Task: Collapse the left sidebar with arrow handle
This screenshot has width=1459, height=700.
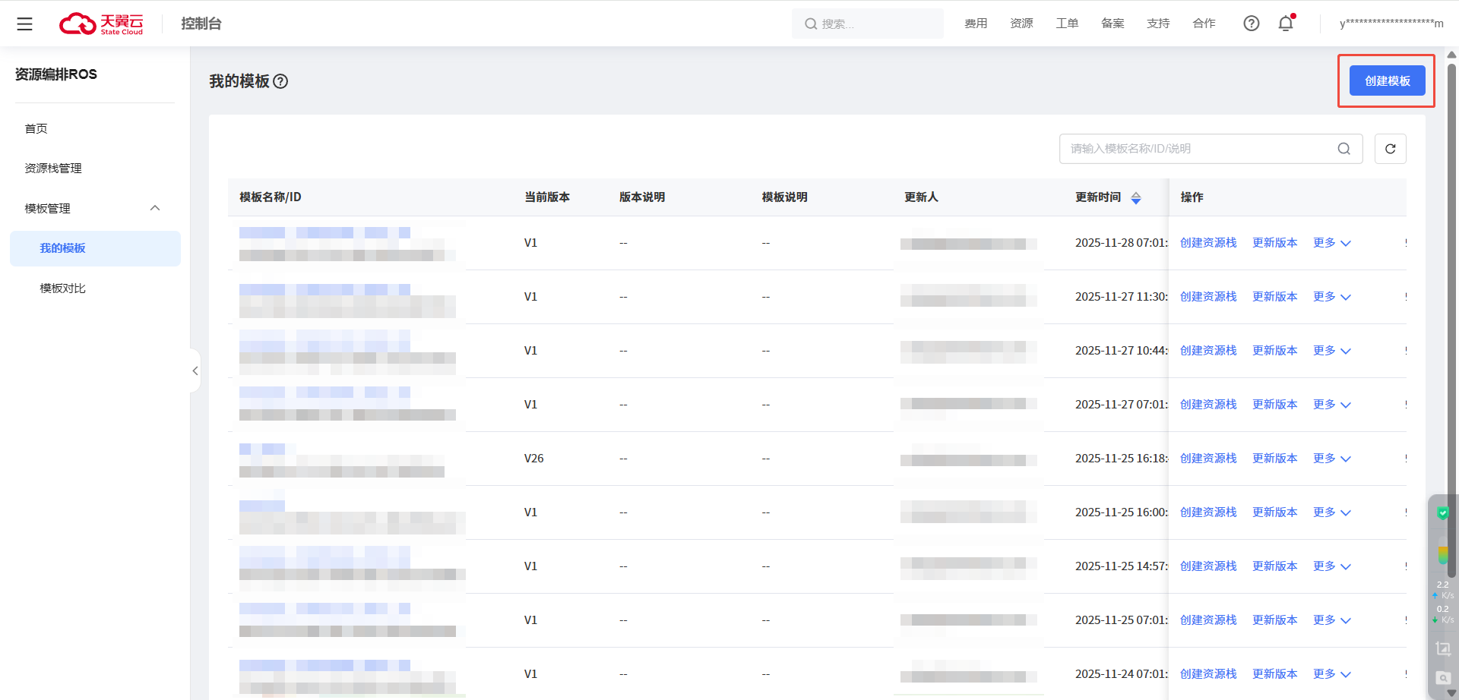Action: (195, 370)
